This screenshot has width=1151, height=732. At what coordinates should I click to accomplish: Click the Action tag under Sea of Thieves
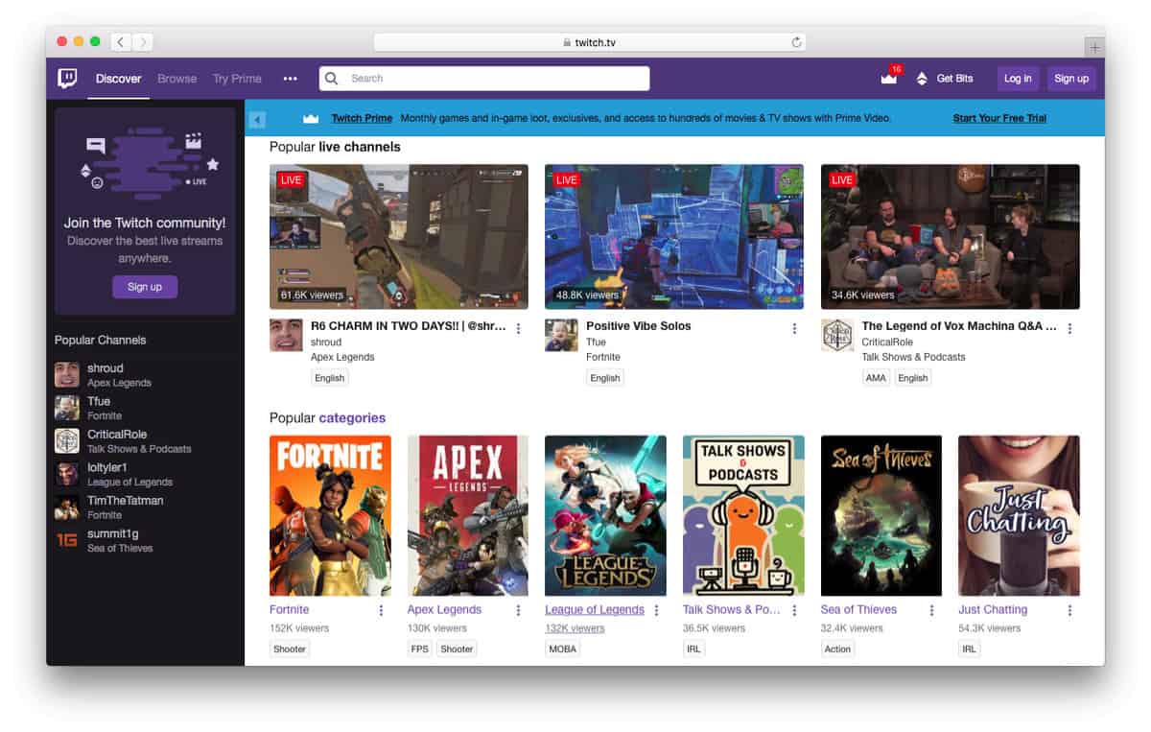[x=837, y=649]
